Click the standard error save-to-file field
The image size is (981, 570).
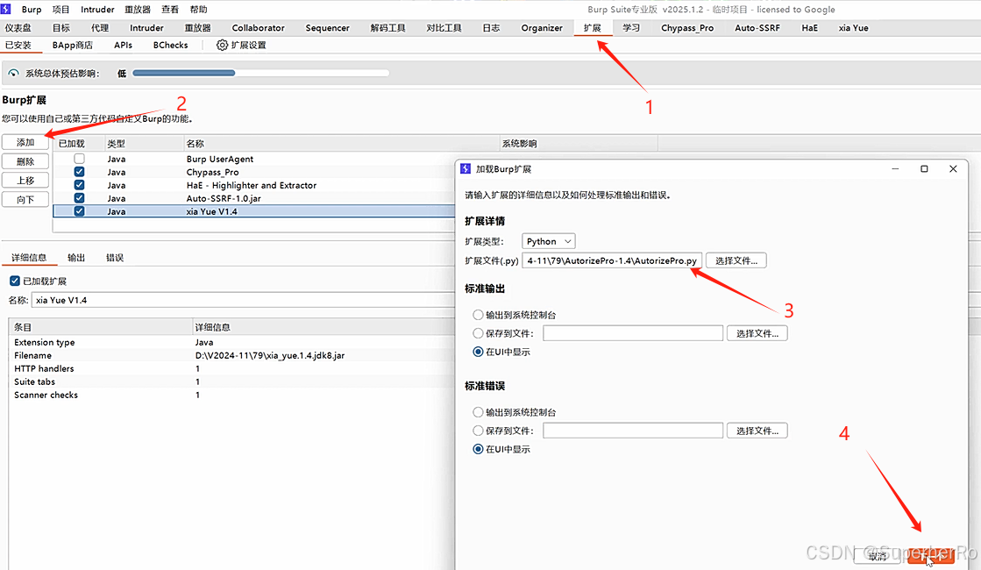[x=632, y=431]
